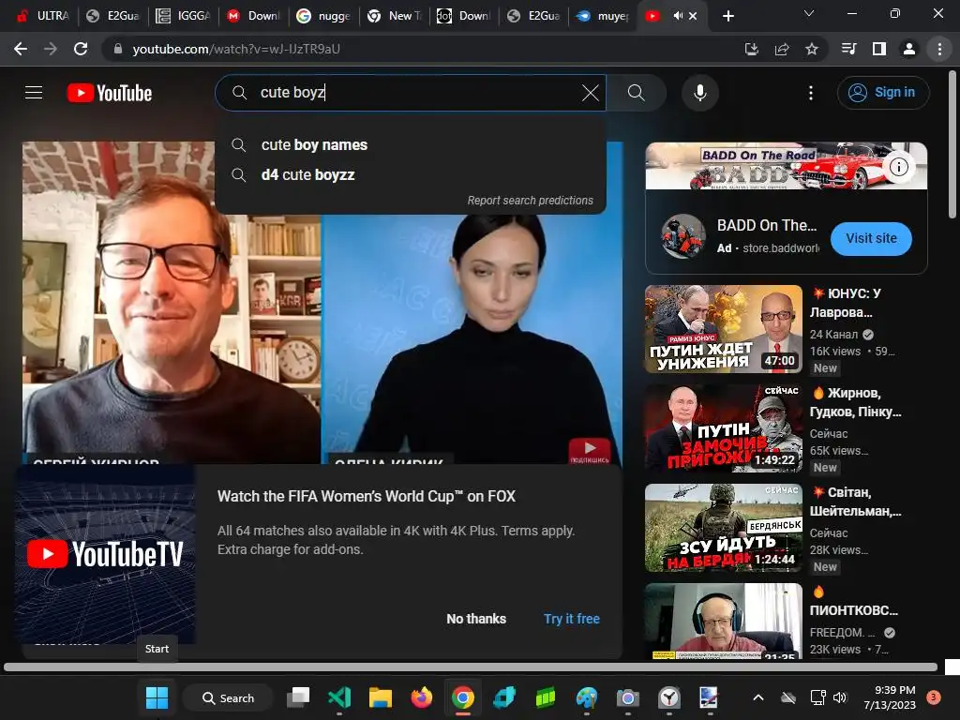Open Firefox from the taskbar
The width and height of the screenshot is (960, 720).
[421, 697]
